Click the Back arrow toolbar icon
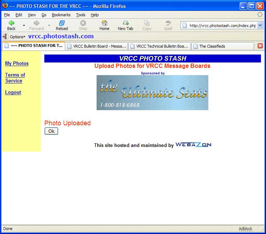The width and height of the screenshot is (266, 234). click(x=12, y=23)
